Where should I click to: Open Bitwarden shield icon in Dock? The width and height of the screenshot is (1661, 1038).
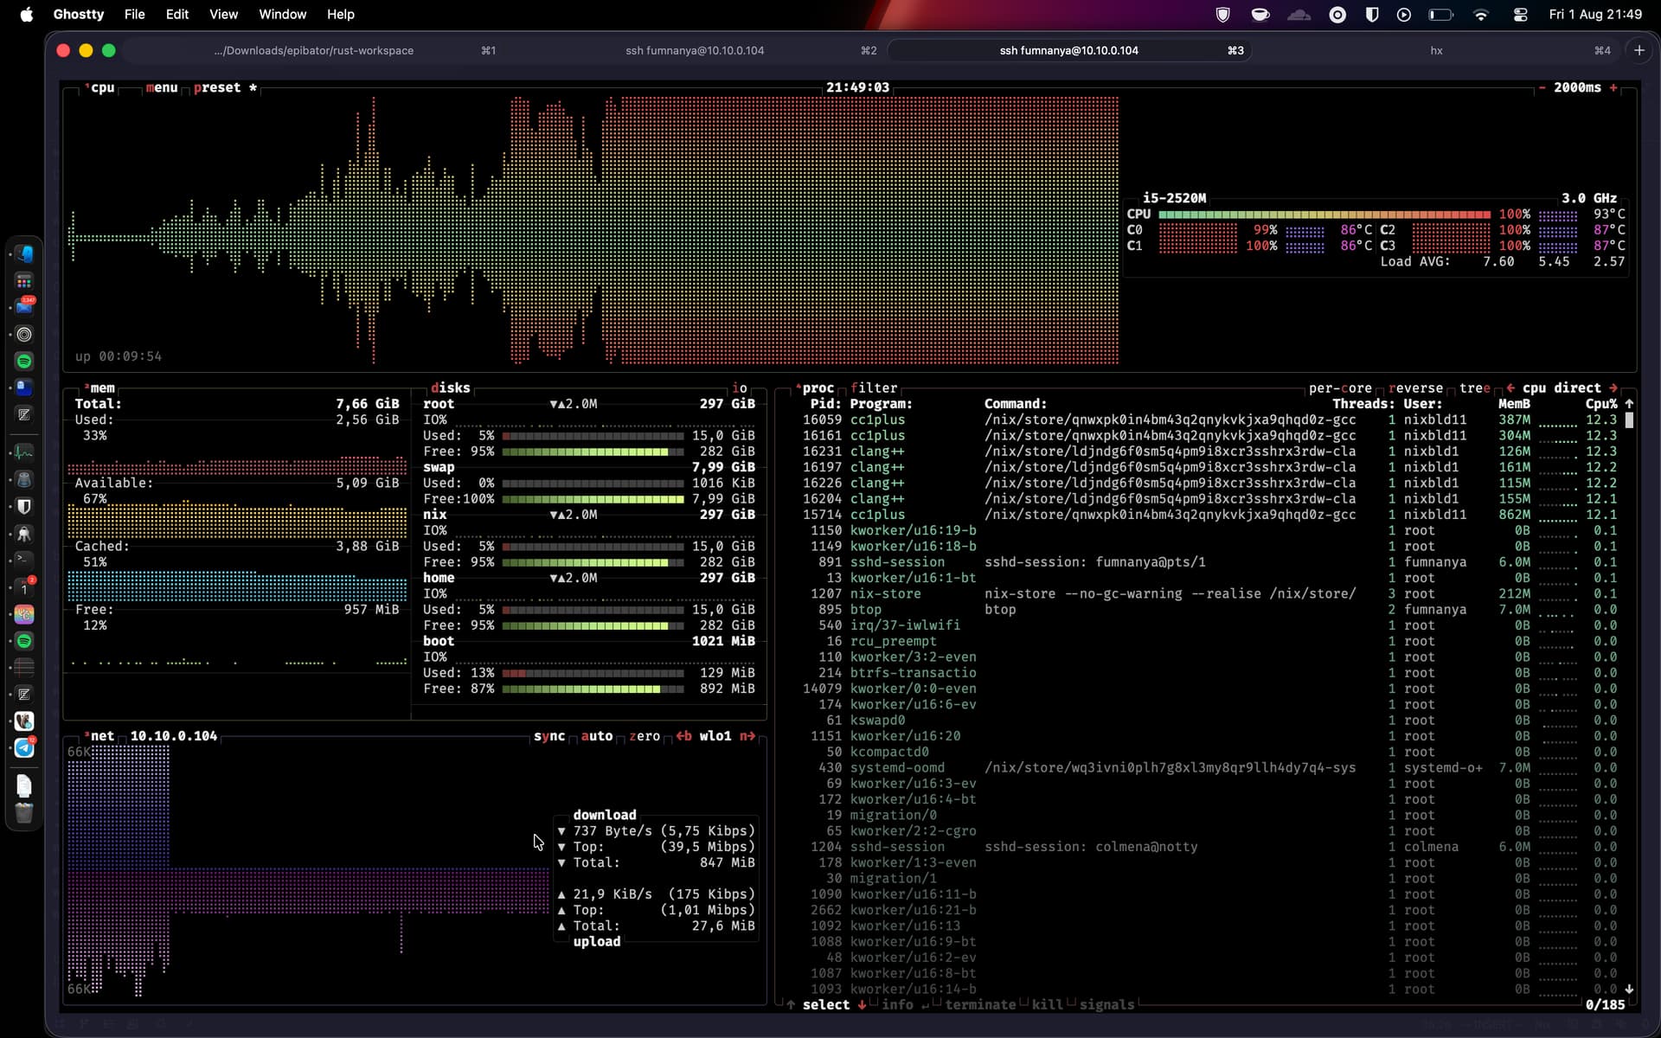[x=24, y=506]
